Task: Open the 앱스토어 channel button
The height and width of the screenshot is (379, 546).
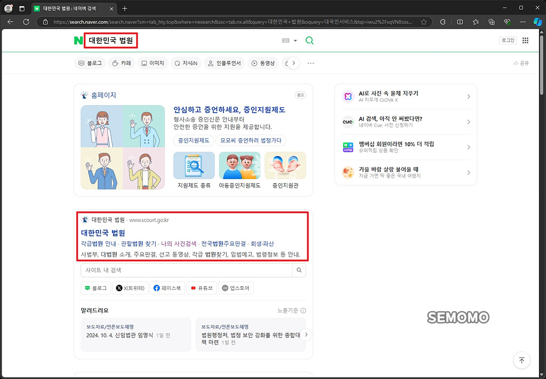Action: (x=236, y=288)
